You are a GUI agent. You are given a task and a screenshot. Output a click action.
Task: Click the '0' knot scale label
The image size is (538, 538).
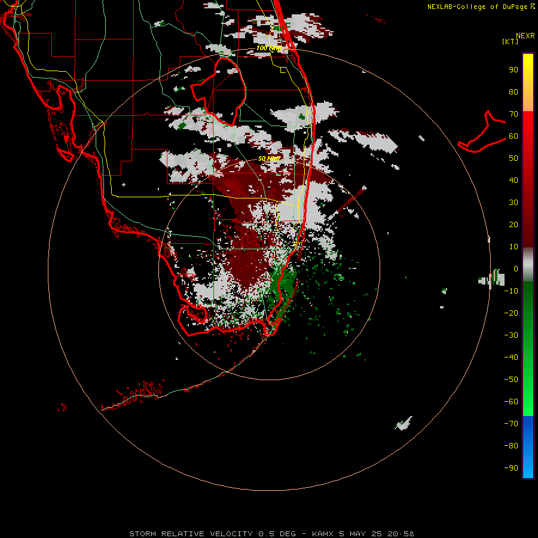516,269
